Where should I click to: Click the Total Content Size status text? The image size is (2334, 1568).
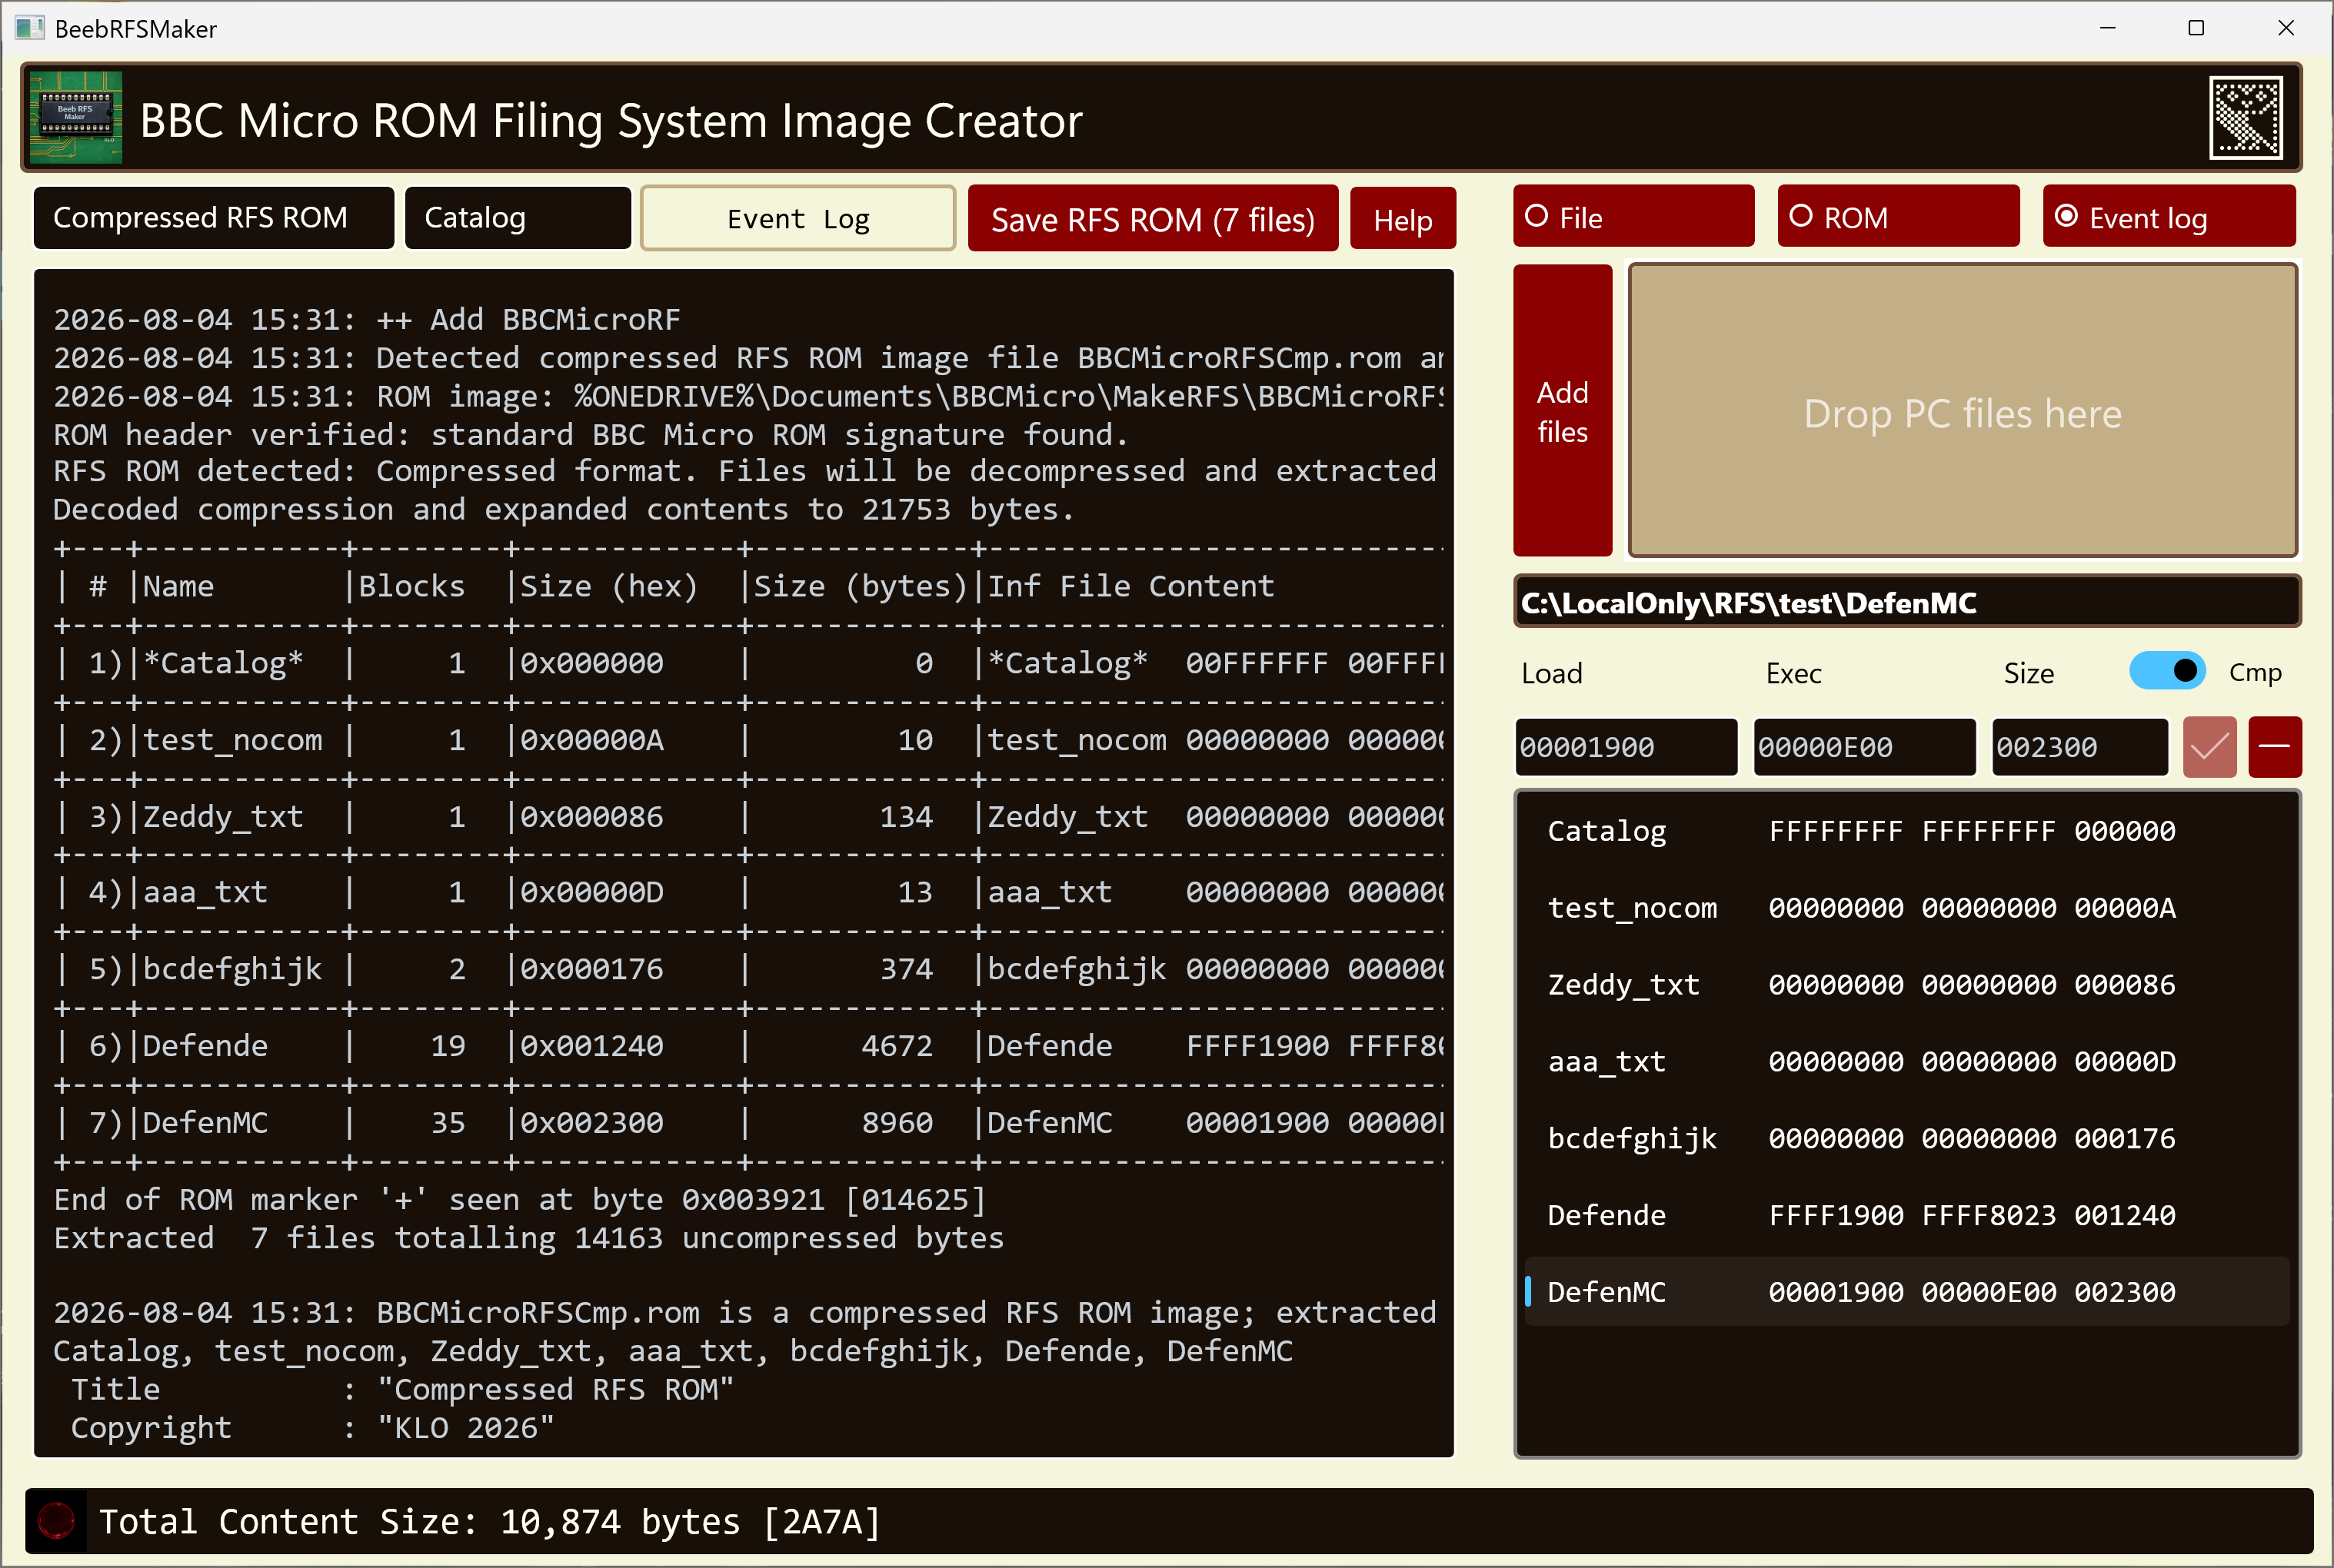click(490, 1522)
